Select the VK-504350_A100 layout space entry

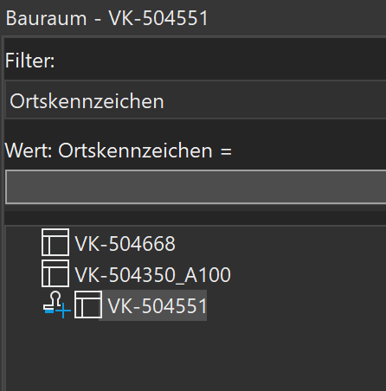pos(152,274)
